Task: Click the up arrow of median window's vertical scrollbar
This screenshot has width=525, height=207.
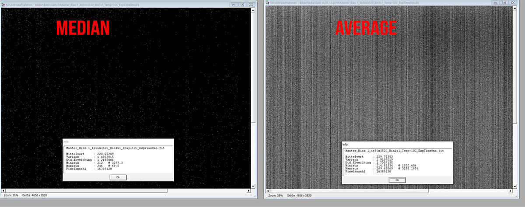Action: click(253, 10)
